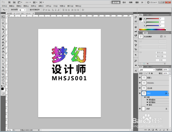Open the Tool Presets panel icon in dock
Screen dimensions: 172x132
point(136,61)
